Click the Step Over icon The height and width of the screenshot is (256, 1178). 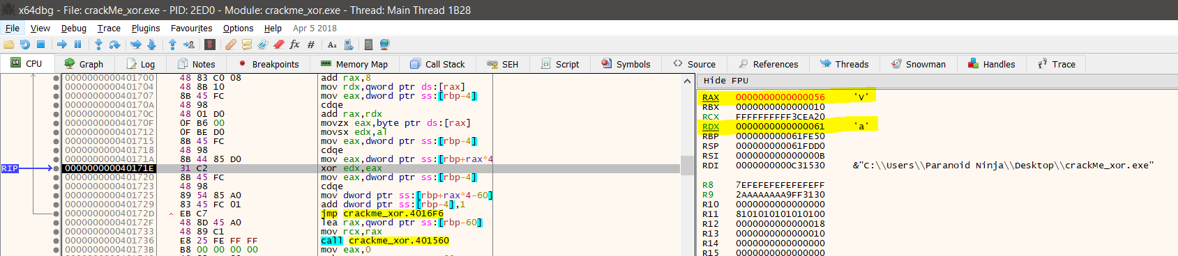114,45
